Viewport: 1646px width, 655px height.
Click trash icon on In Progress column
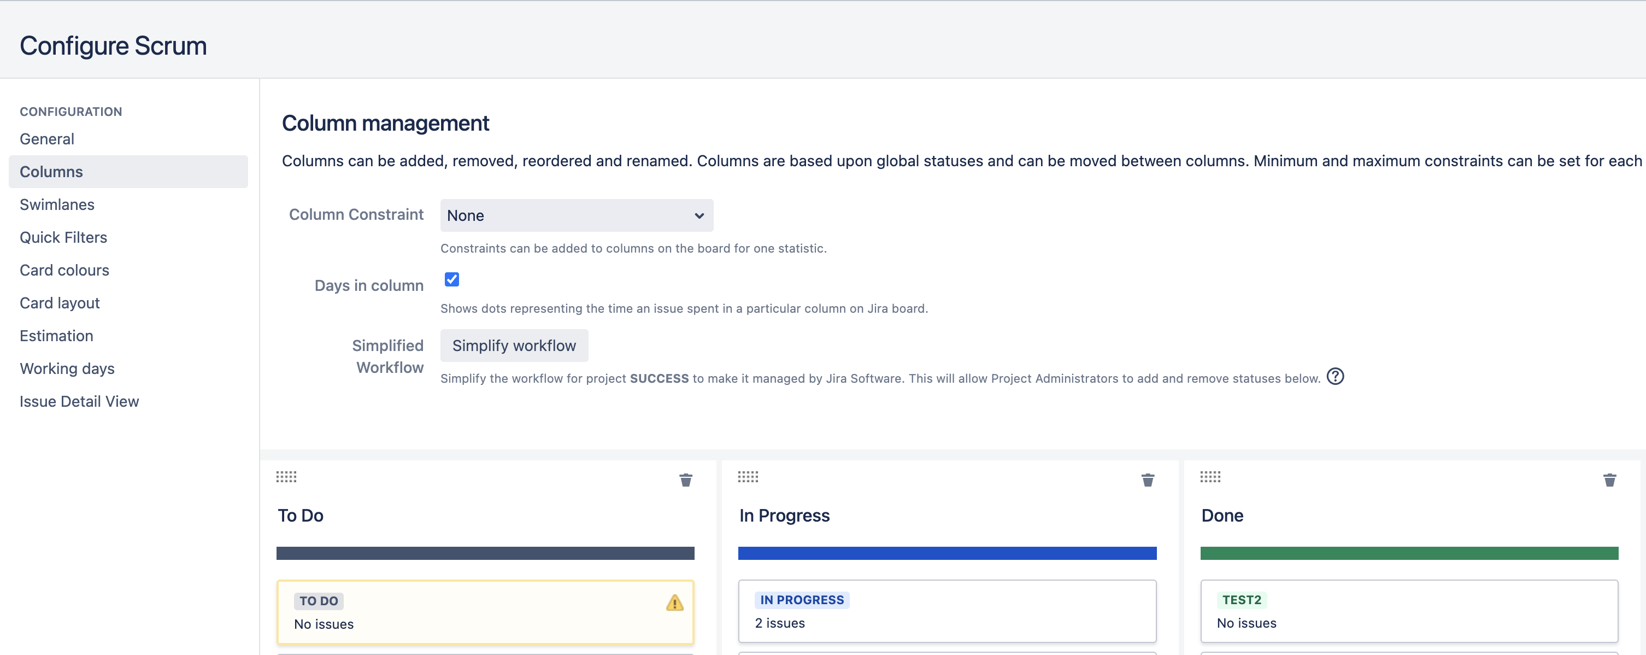coord(1148,480)
